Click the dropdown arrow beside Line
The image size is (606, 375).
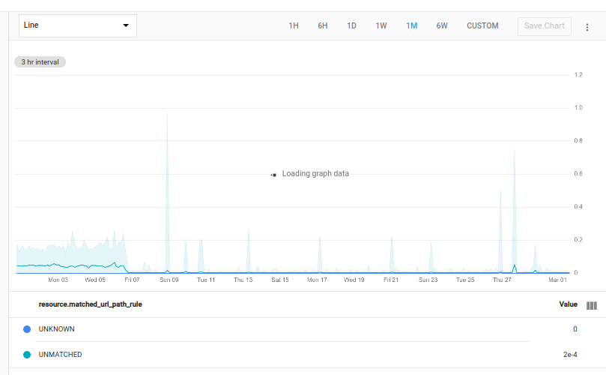(x=126, y=26)
